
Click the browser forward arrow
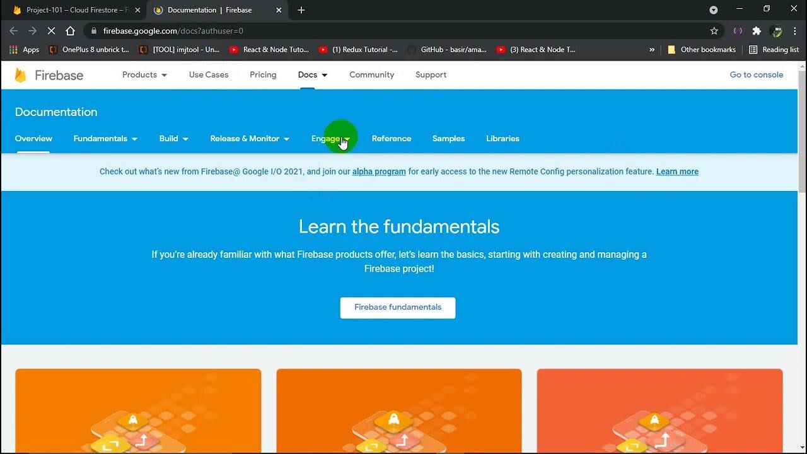tap(33, 31)
